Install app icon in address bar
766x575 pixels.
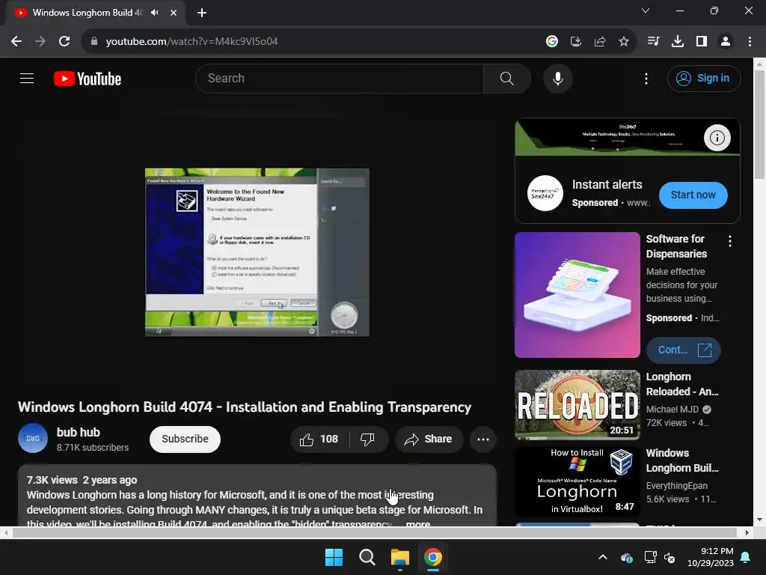tap(575, 42)
